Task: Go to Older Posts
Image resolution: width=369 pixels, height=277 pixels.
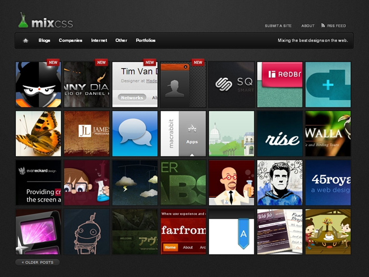Action: 37,262
